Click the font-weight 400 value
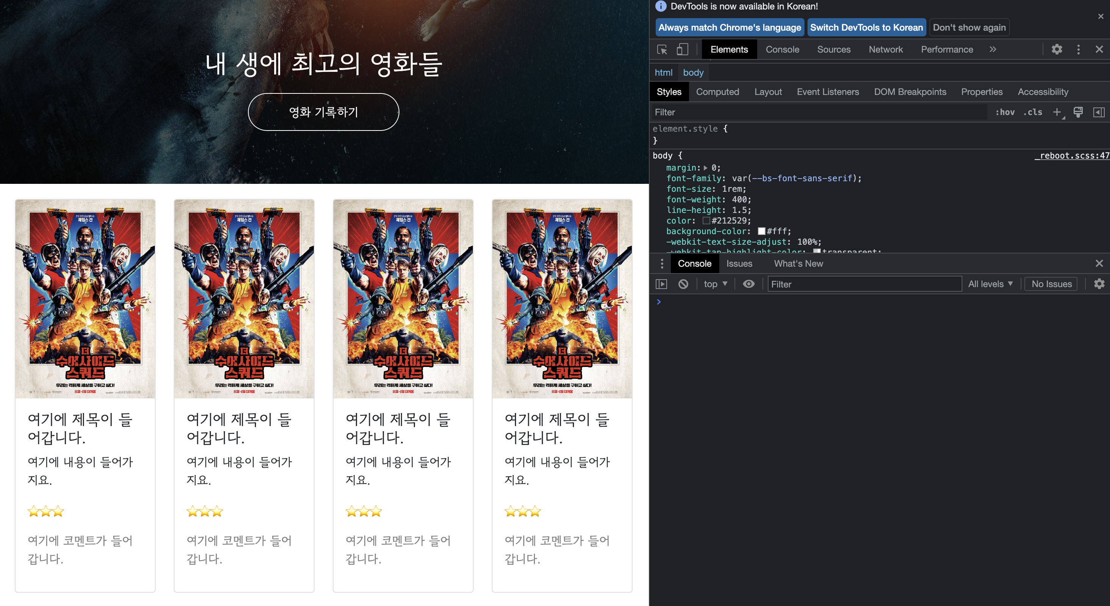 [739, 200]
